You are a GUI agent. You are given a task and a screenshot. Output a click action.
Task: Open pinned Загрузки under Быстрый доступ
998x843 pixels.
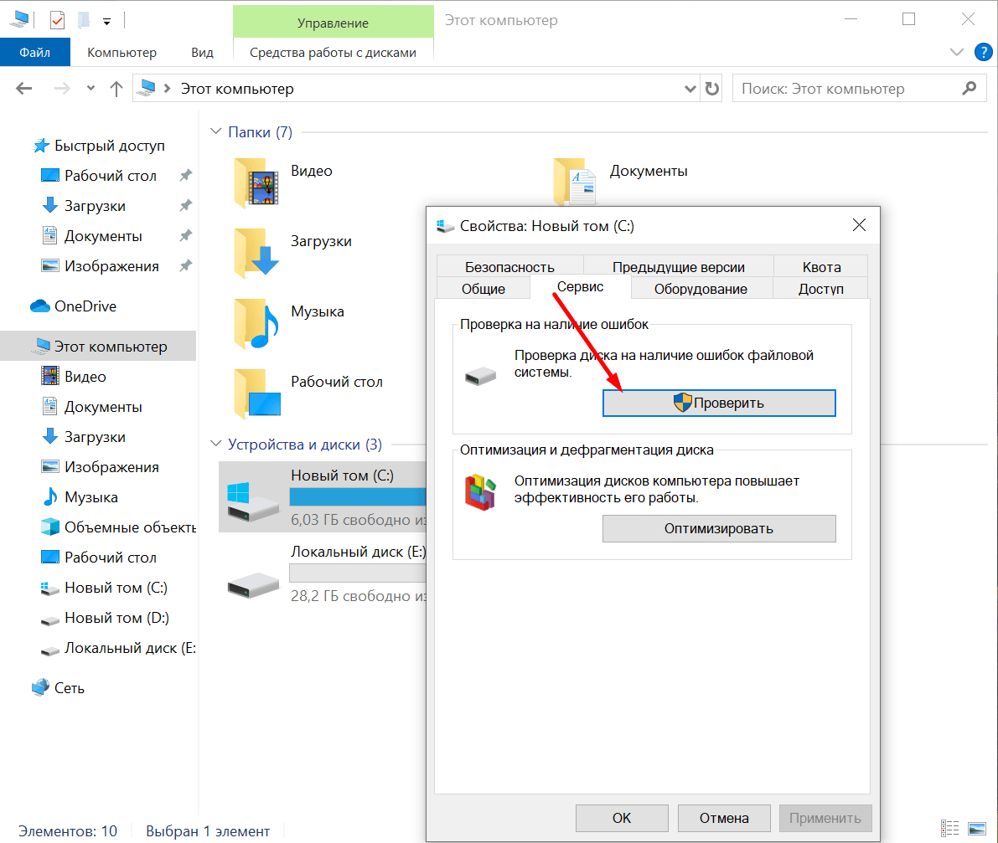[84, 206]
